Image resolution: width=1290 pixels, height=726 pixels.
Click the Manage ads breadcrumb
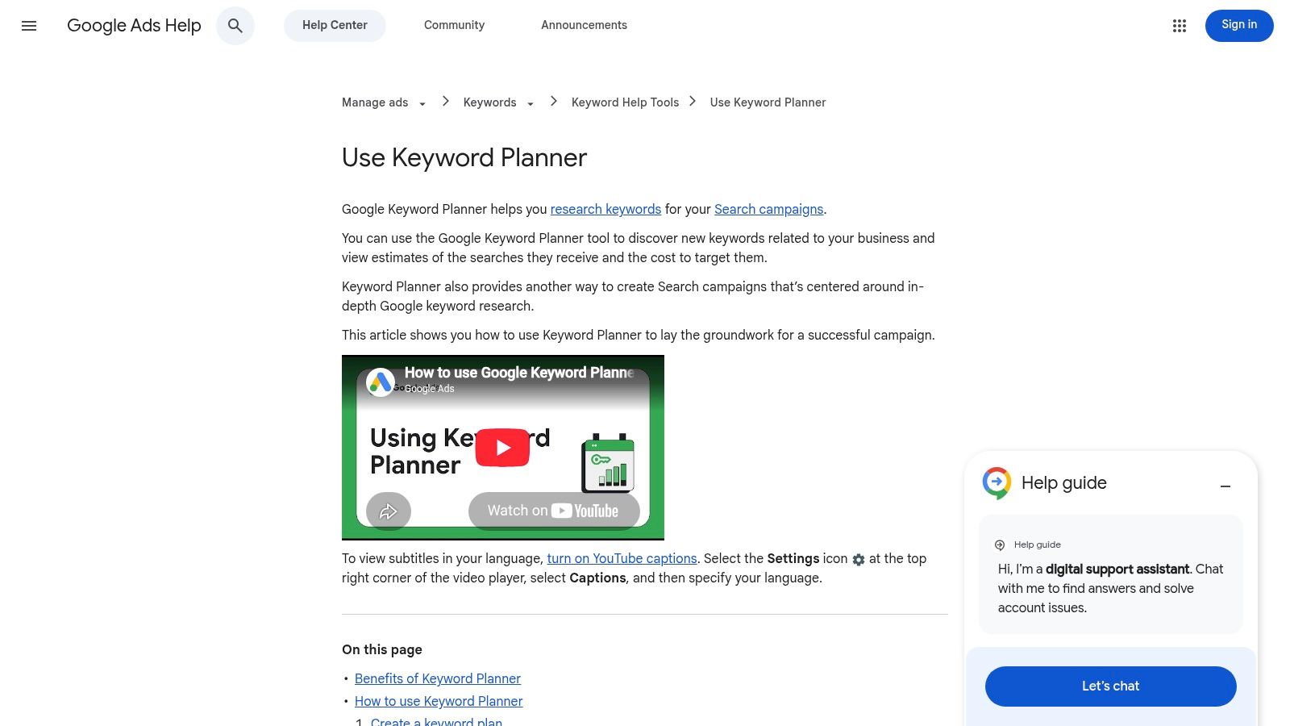375,102
